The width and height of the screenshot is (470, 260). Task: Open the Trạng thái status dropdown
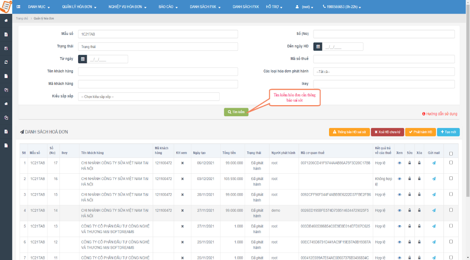point(158,47)
